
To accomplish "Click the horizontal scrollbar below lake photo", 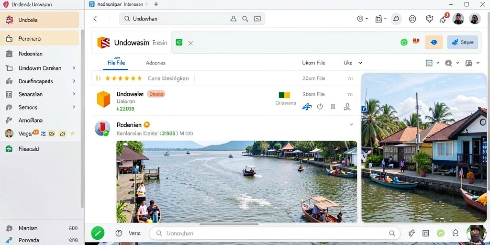I will [x=229, y=224].
